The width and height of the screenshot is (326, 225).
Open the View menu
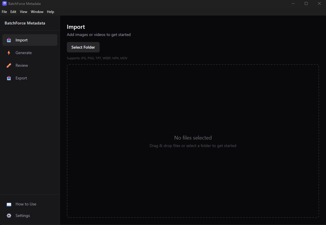pos(23,12)
